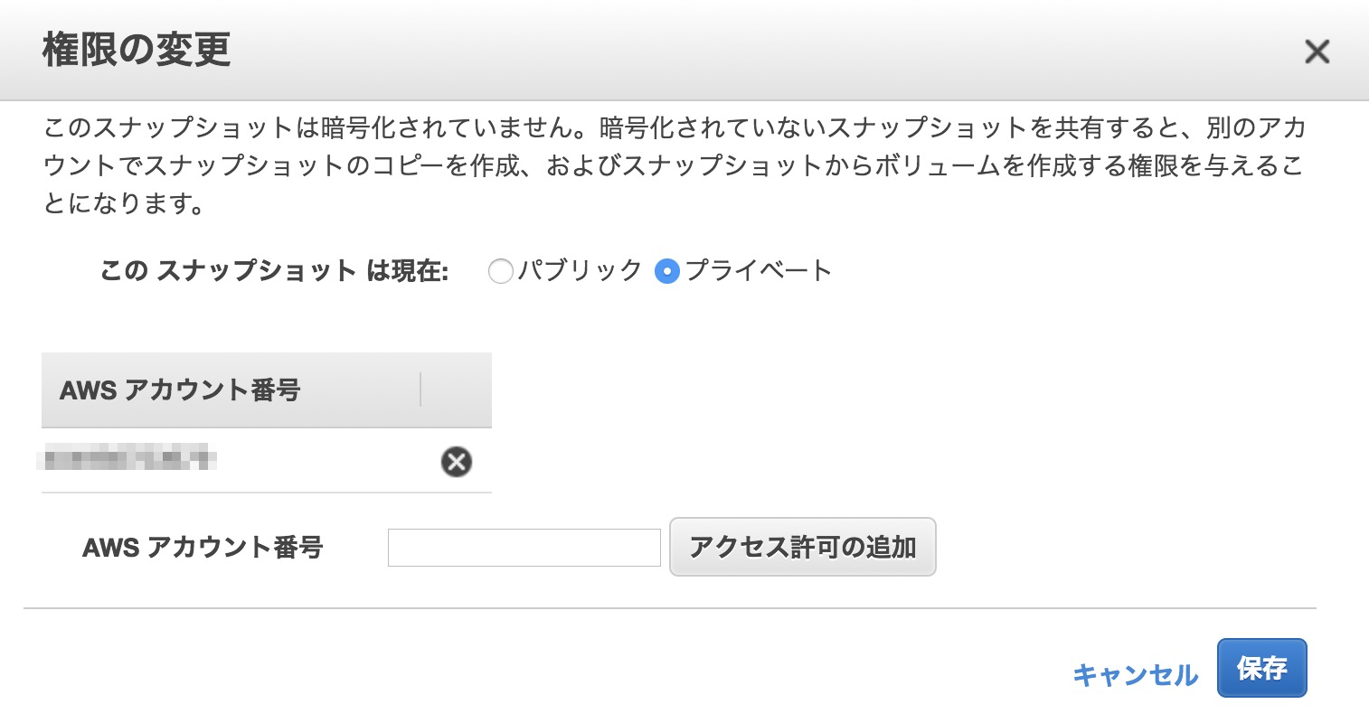Click the filled blue プライベート radio control
1369x723 pixels.
pos(666,271)
